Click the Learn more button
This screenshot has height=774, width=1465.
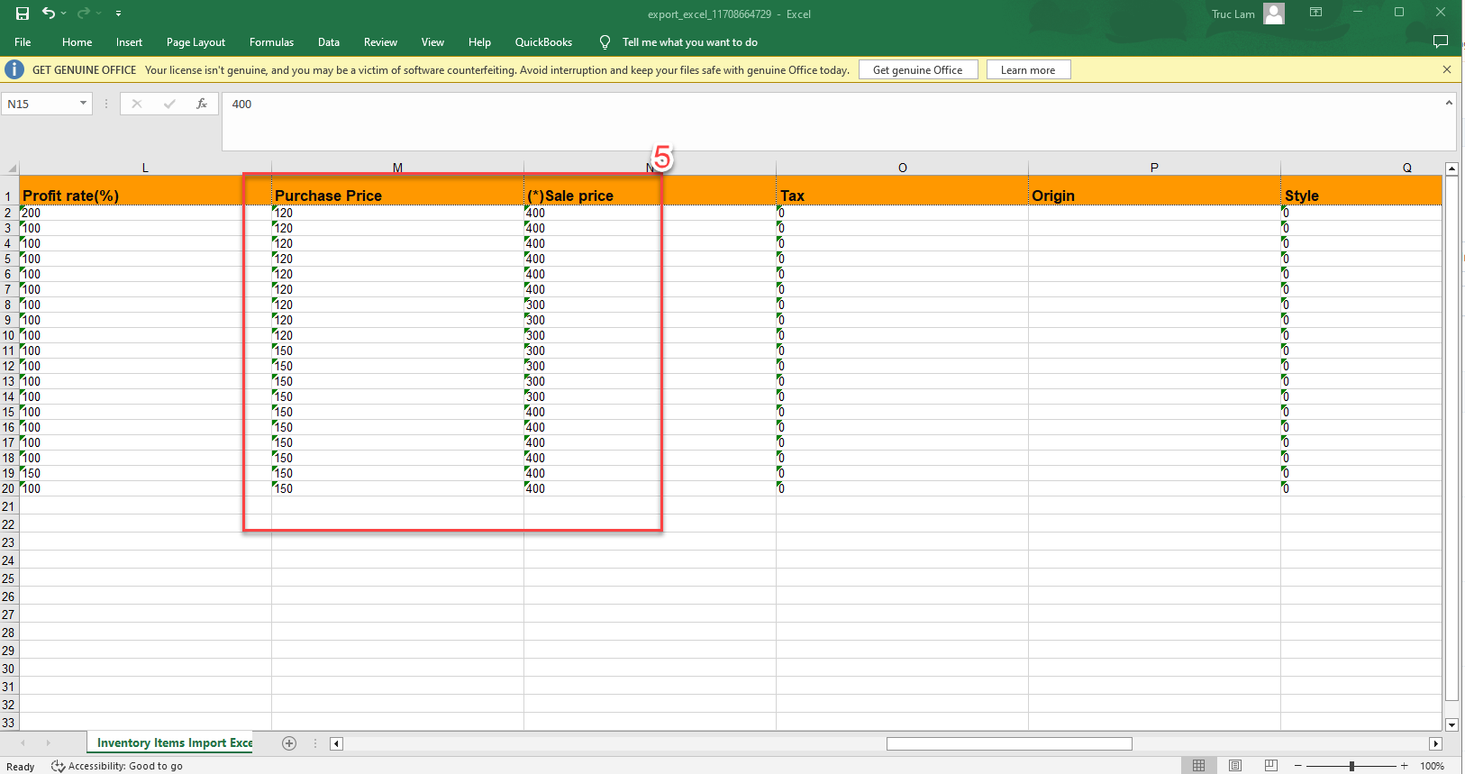click(1027, 70)
